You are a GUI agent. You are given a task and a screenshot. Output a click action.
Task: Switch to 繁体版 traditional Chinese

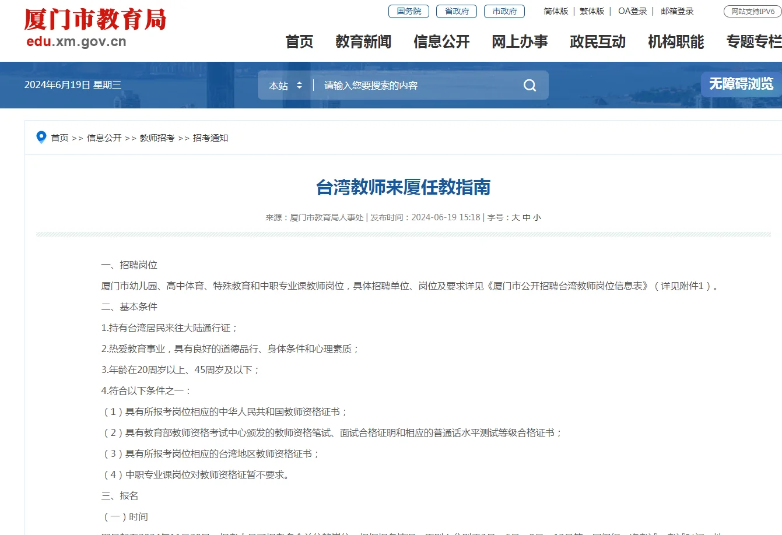point(592,11)
